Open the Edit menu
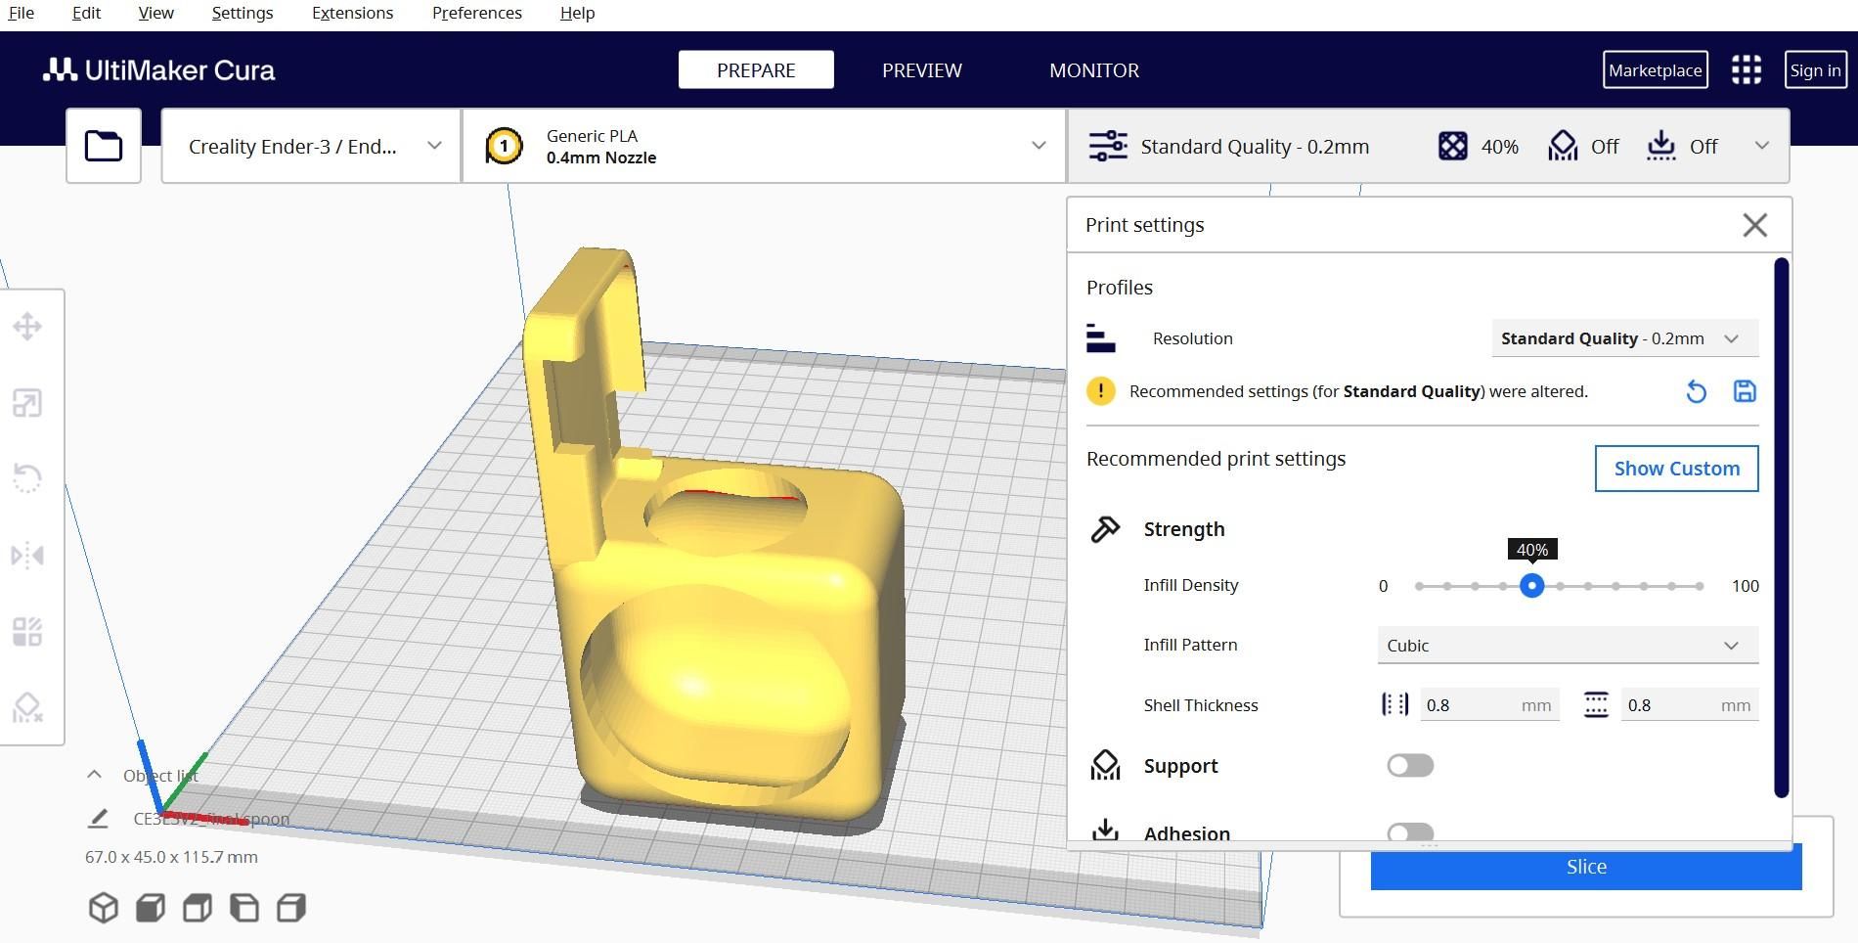 (x=86, y=13)
